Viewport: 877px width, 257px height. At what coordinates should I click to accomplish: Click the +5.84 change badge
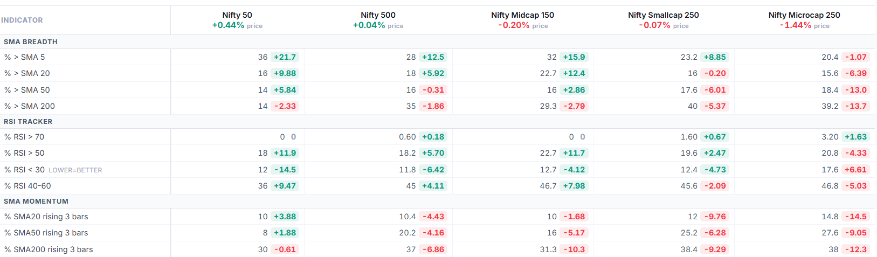pyautogui.click(x=285, y=90)
